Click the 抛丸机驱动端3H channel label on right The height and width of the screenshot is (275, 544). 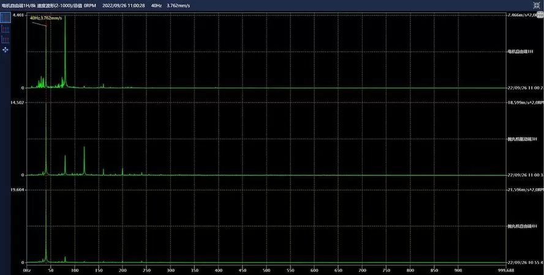521,139
